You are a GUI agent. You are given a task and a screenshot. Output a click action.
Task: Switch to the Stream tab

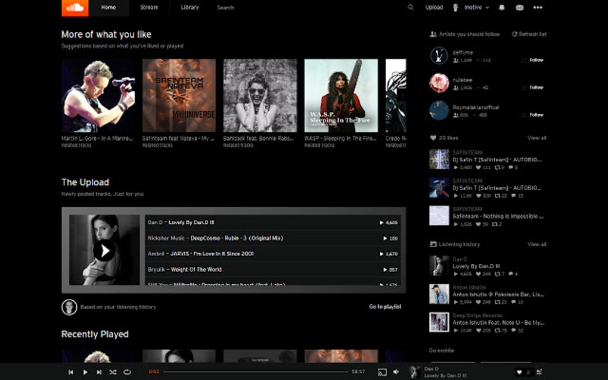click(148, 7)
